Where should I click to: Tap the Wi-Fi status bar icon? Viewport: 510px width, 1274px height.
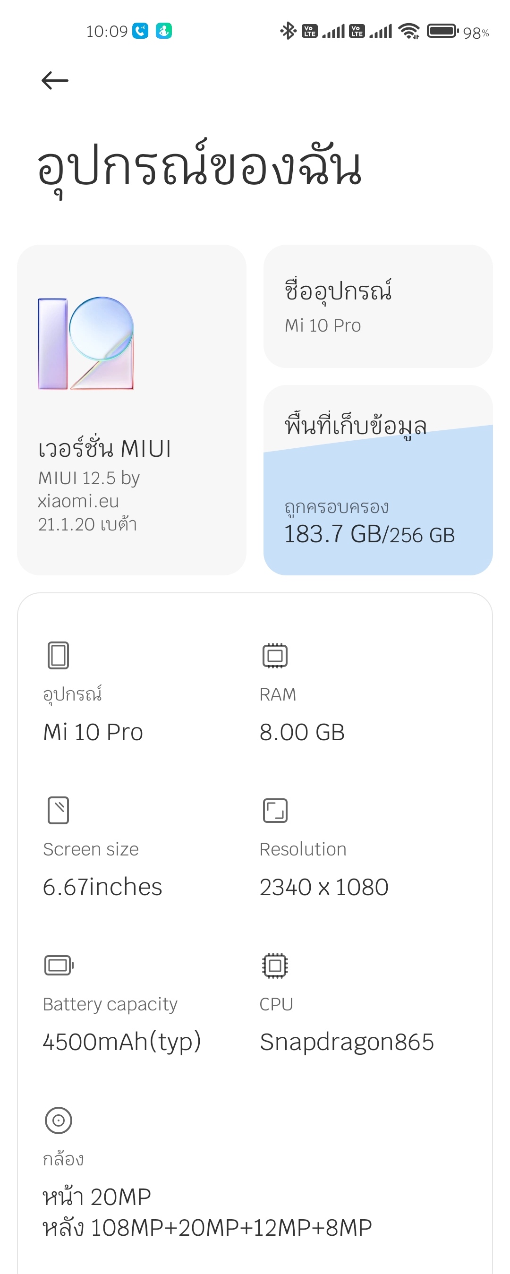point(408,31)
